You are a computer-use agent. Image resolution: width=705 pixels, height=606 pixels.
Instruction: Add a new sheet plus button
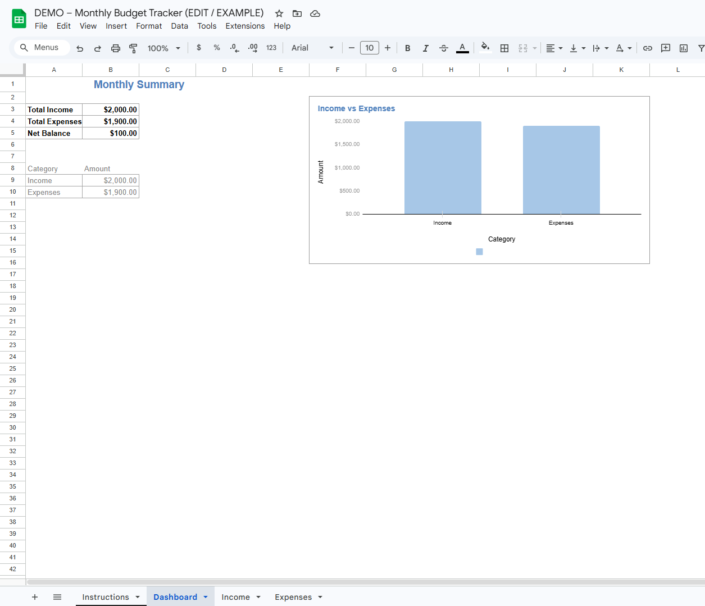click(x=35, y=597)
